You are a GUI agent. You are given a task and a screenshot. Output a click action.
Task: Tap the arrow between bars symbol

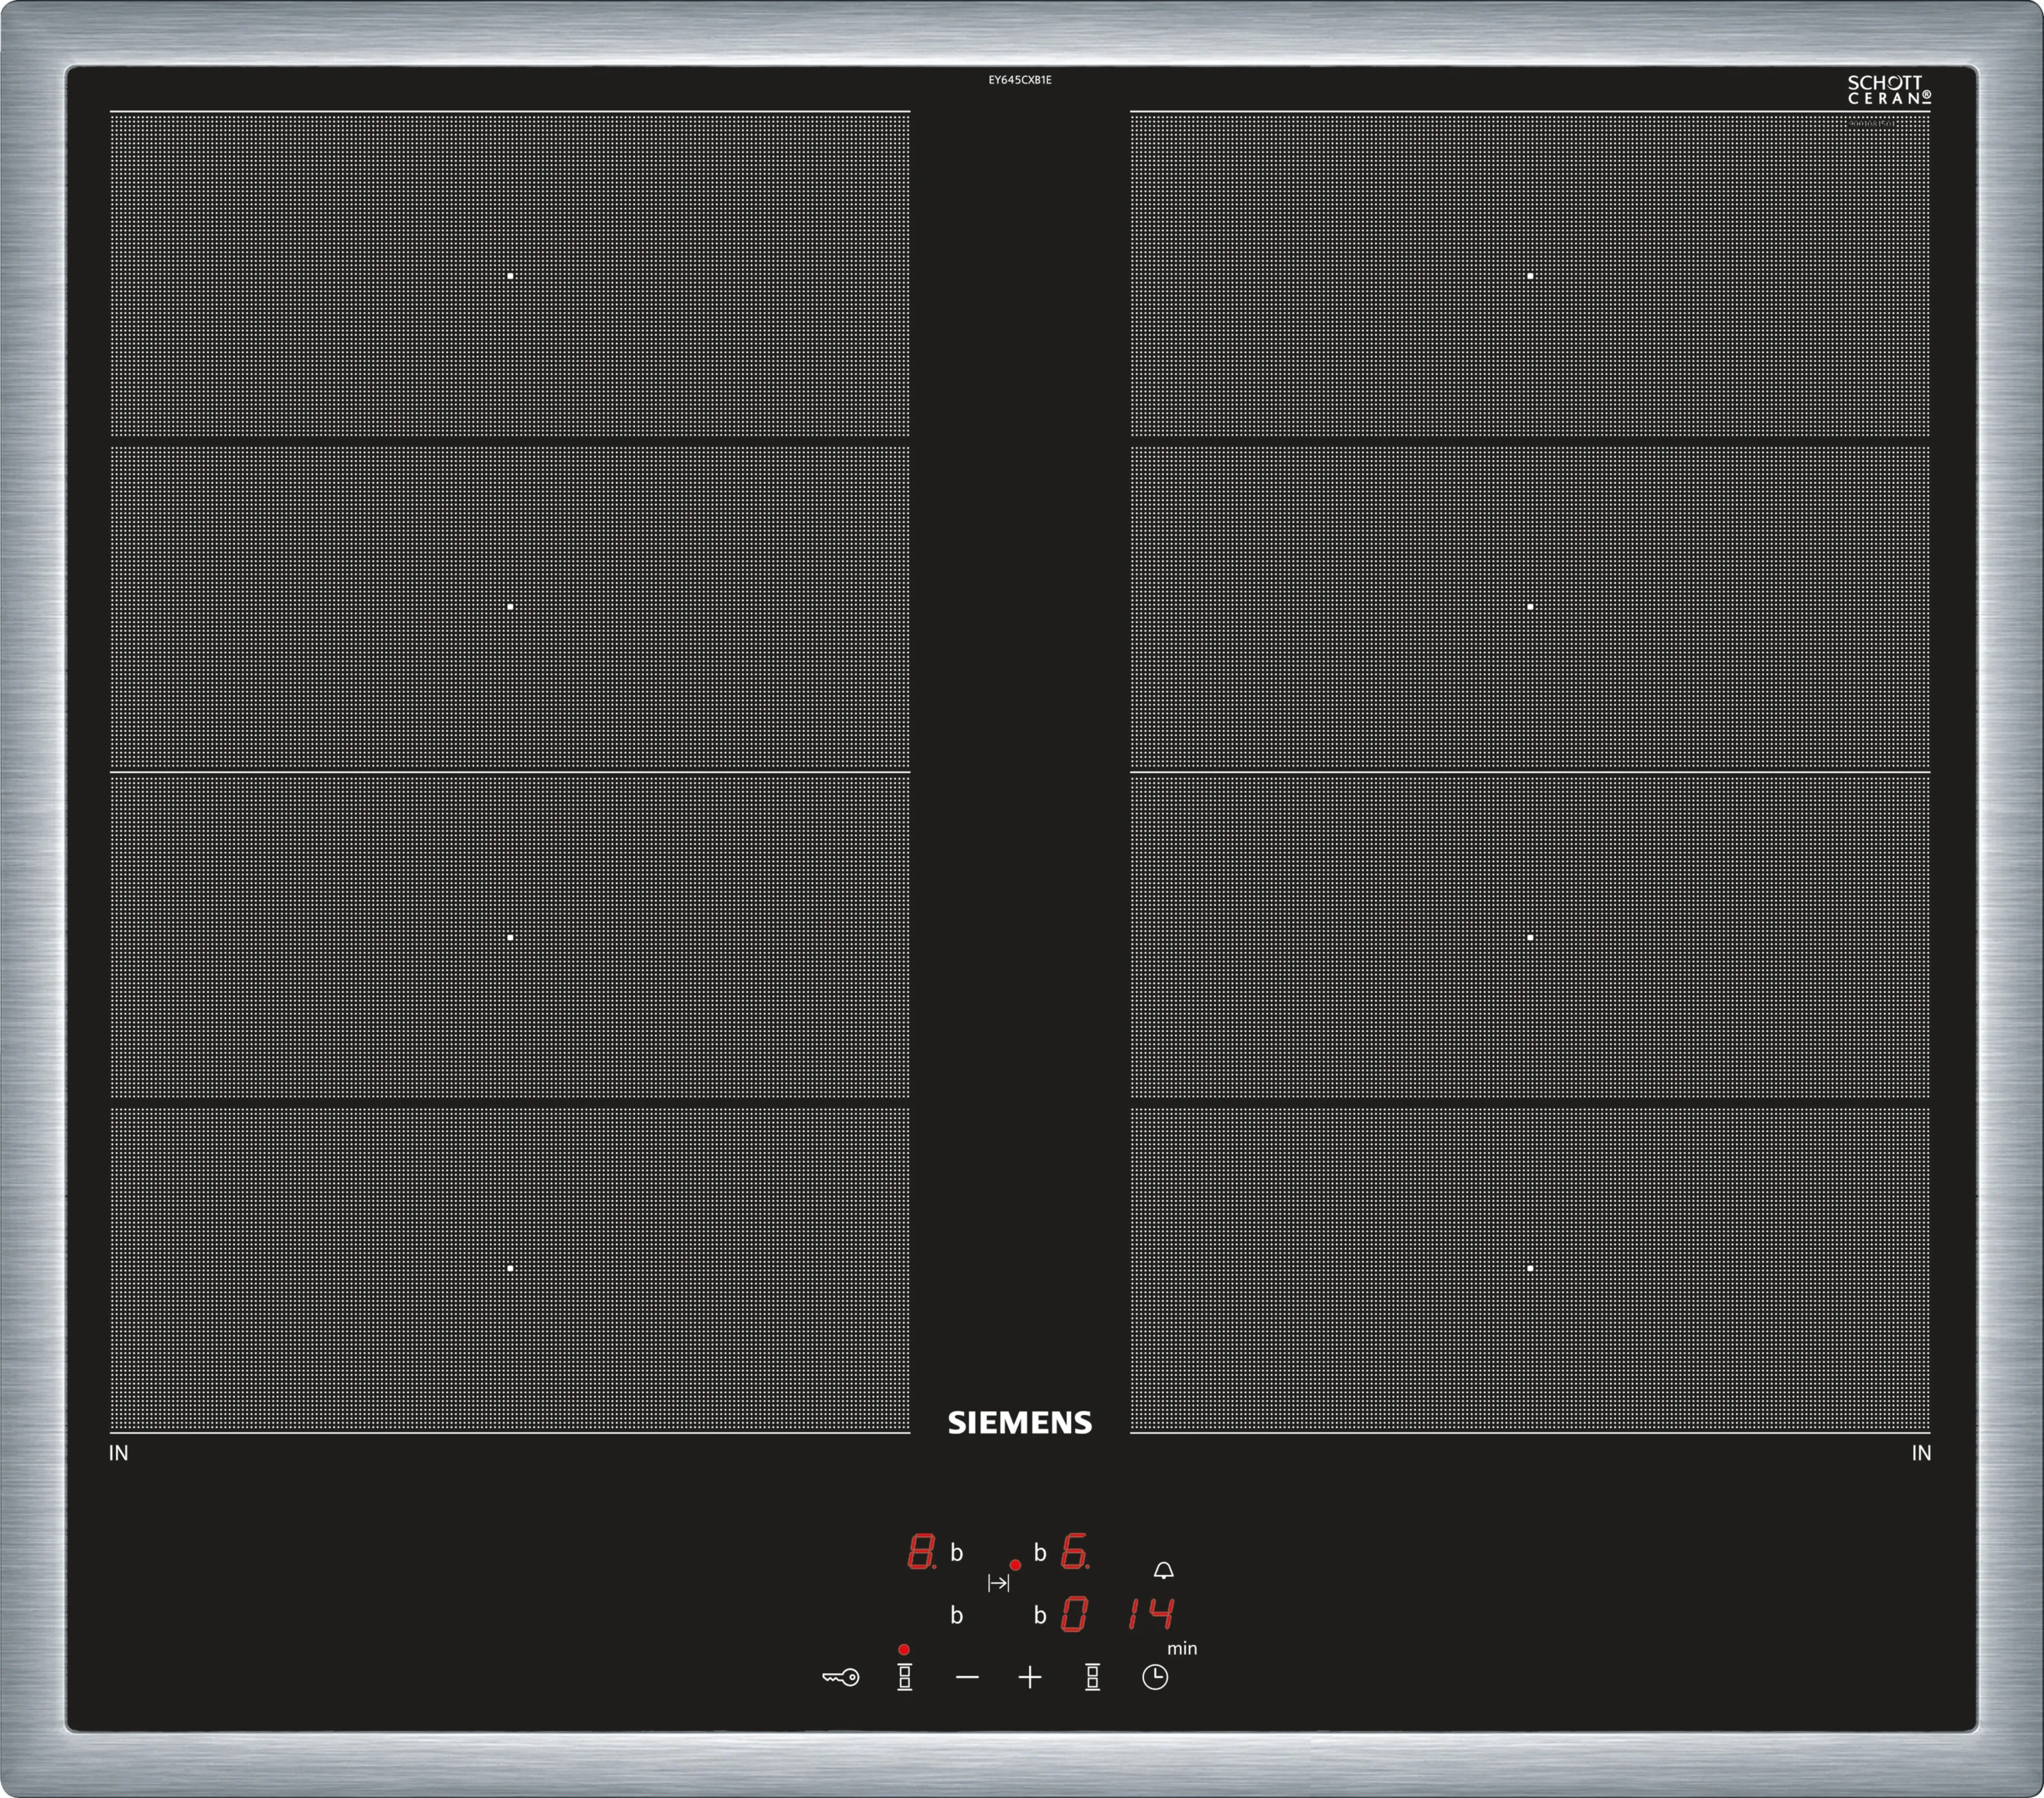998,1583
